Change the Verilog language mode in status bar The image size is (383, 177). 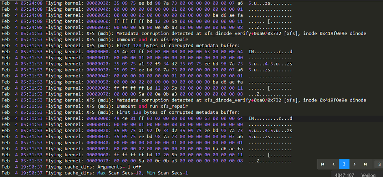pyautogui.click(x=368, y=175)
